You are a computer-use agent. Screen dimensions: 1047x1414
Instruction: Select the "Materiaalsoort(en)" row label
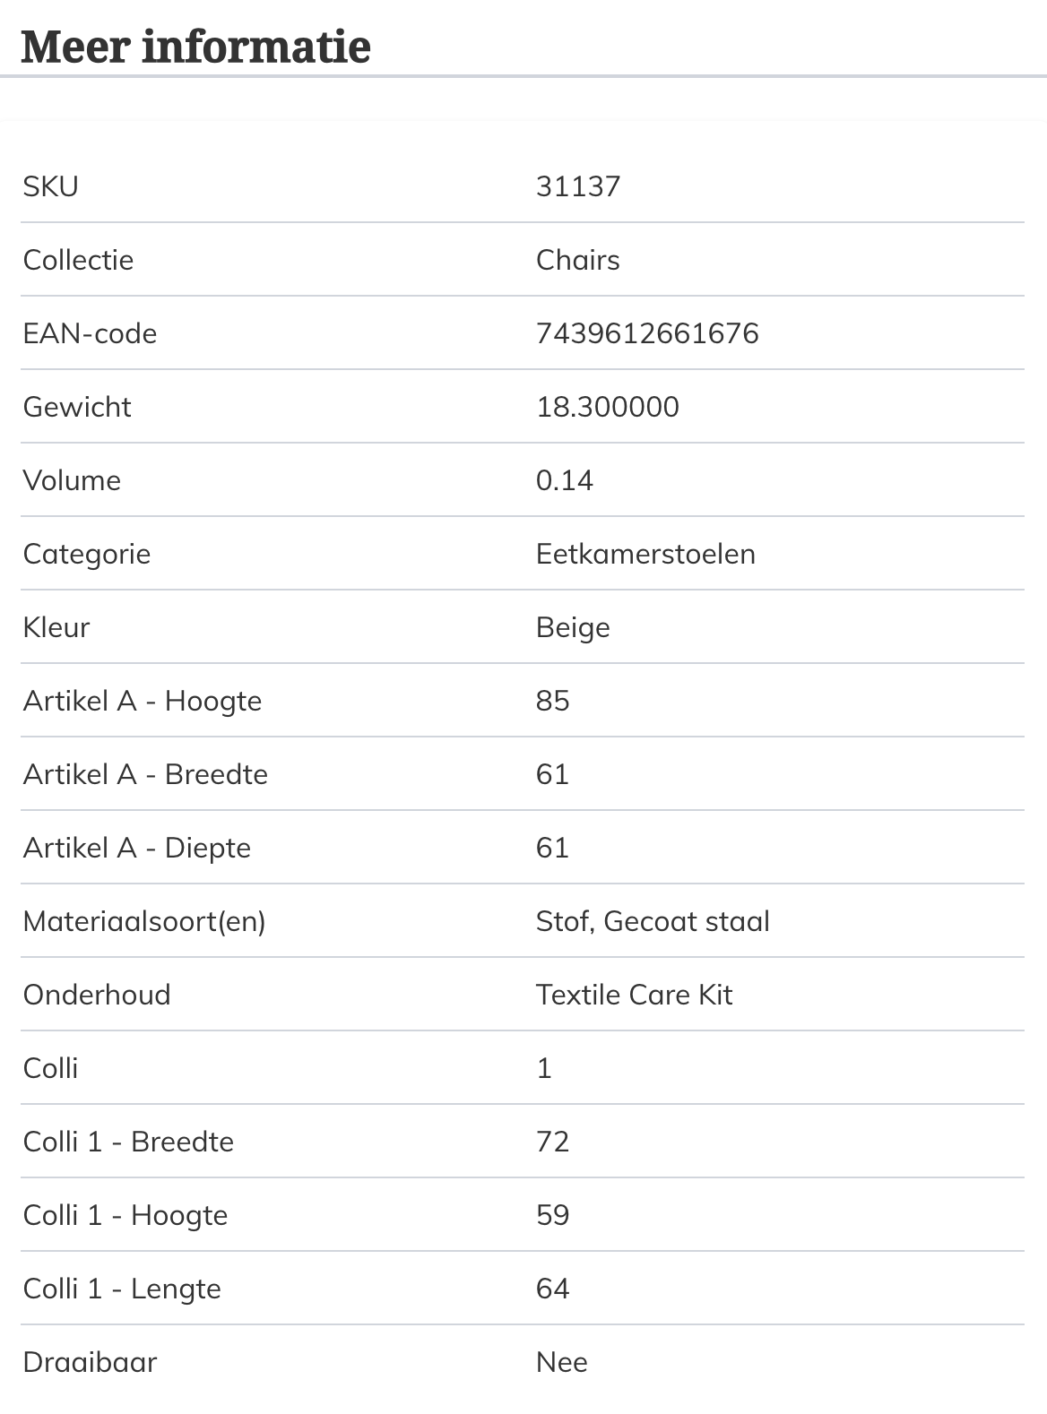[144, 921]
